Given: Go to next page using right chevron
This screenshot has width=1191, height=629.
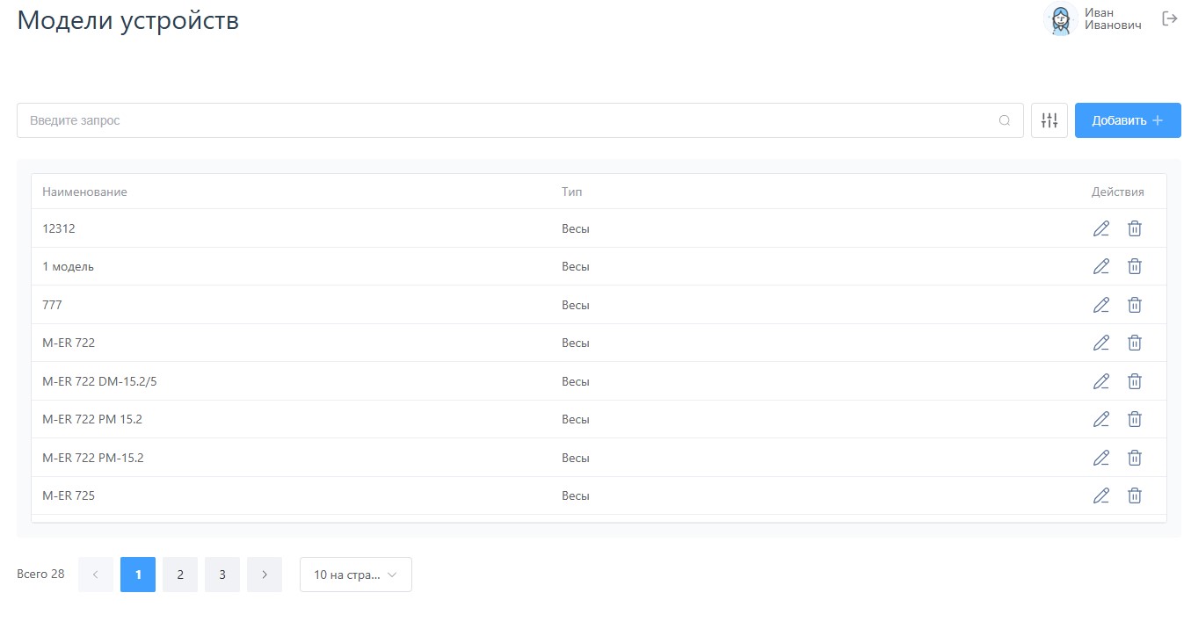Looking at the screenshot, I should (x=265, y=575).
